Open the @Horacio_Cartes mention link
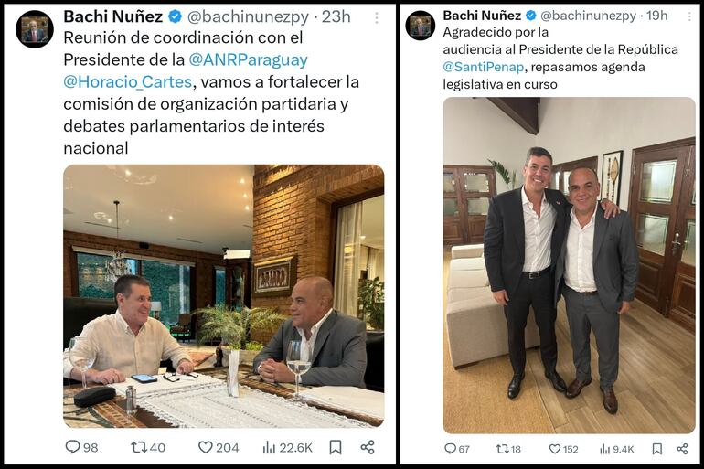The width and height of the screenshot is (704, 469). [120, 81]
